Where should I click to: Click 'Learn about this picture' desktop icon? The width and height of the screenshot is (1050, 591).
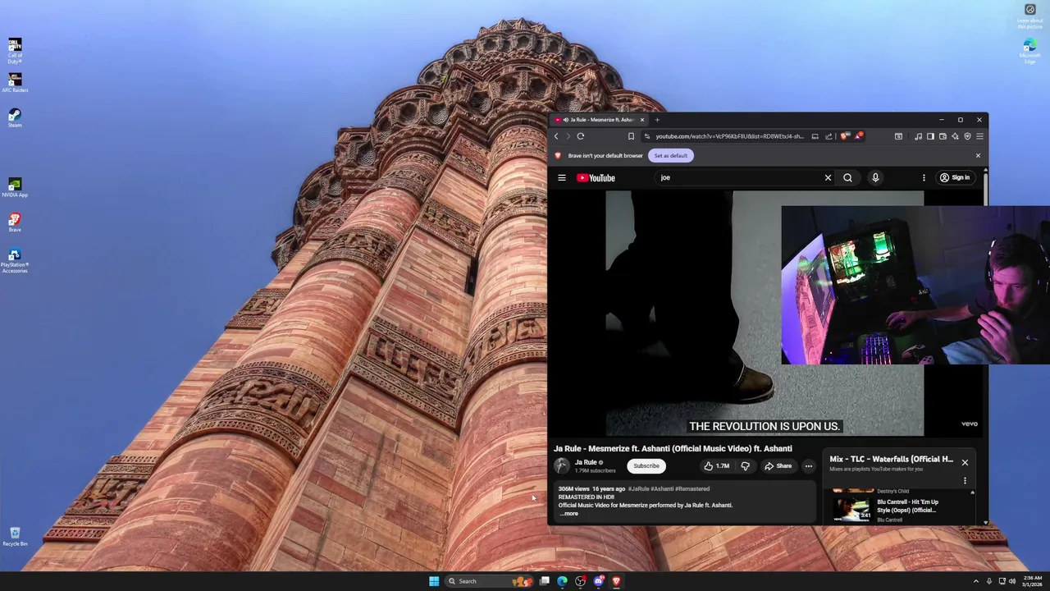point(1029,16)
